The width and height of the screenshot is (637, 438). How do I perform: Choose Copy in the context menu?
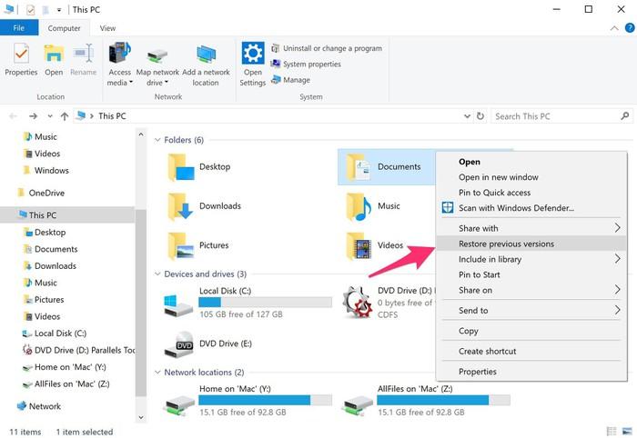531,331
